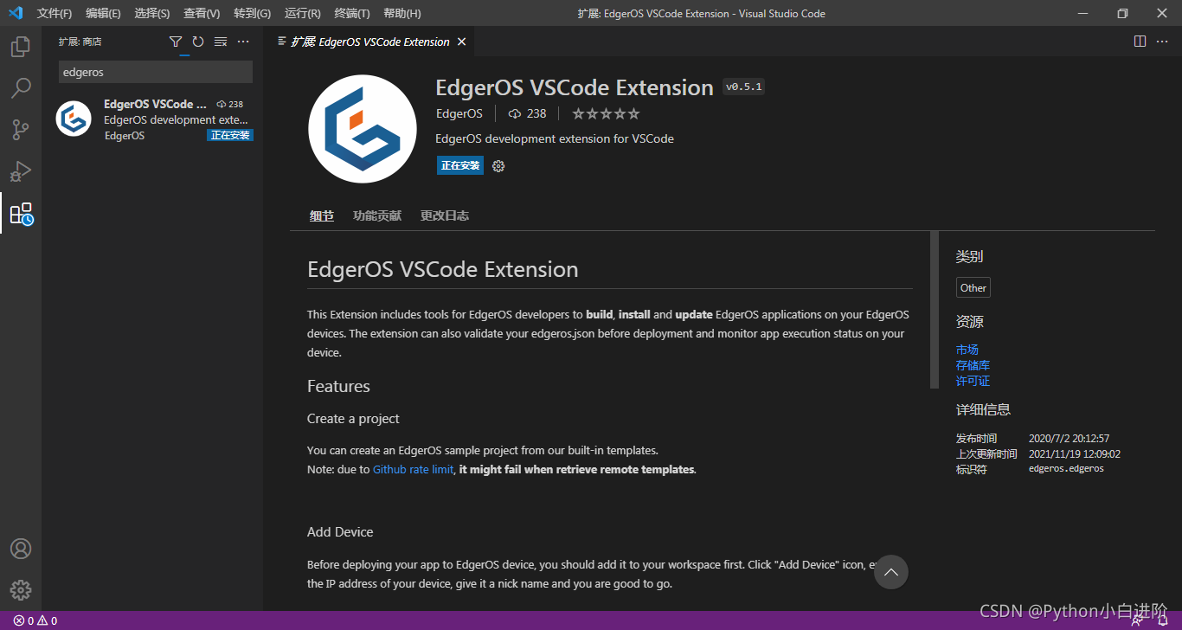Open extensions panel more actions menu
This screenshot has height=630, width=1182.
point(243,42)
